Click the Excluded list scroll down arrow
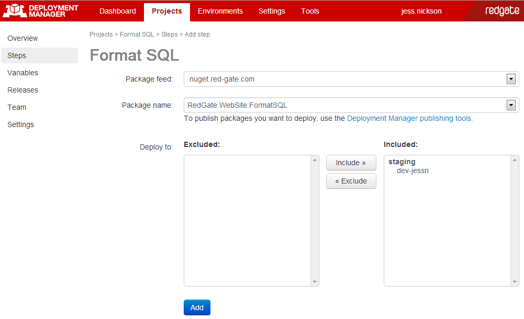This screenshot has width=524, height=319. coord(315,282)
